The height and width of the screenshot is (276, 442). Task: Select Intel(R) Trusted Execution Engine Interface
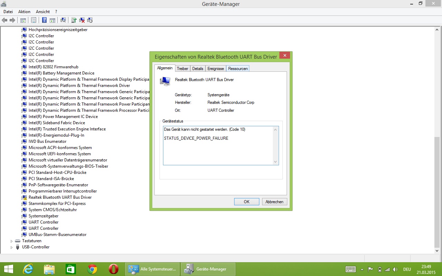[x=67, y=129]
